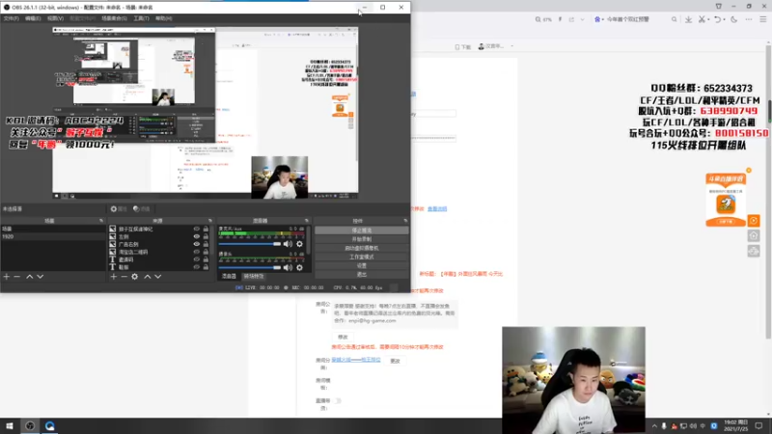Screen dimensions: 772x434
Task: Open the second mixer channel settings gear
Action: click(x=299, y=268)
